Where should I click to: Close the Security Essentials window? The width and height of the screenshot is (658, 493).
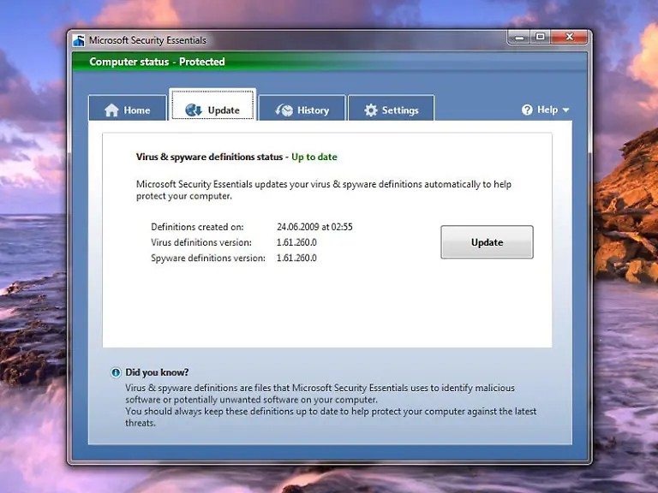[x=571, y=37]
